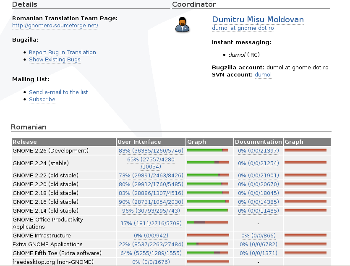Viewport: 350px width, 266px height.
Task: Click the GNOME 2.14 UI progress graph
Action: tap(208, 211)
